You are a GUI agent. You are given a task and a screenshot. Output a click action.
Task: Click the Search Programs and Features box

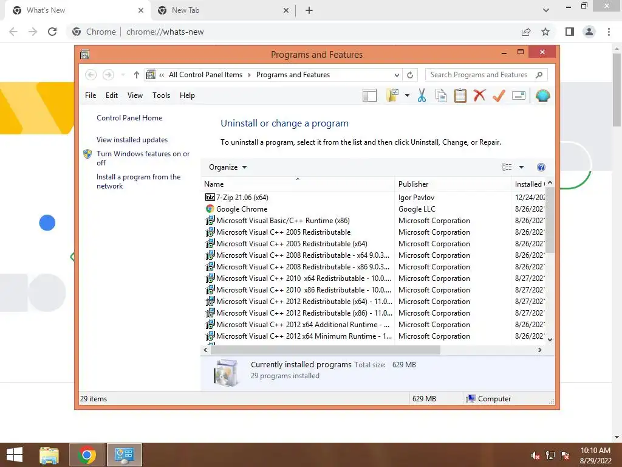(487, 75)
